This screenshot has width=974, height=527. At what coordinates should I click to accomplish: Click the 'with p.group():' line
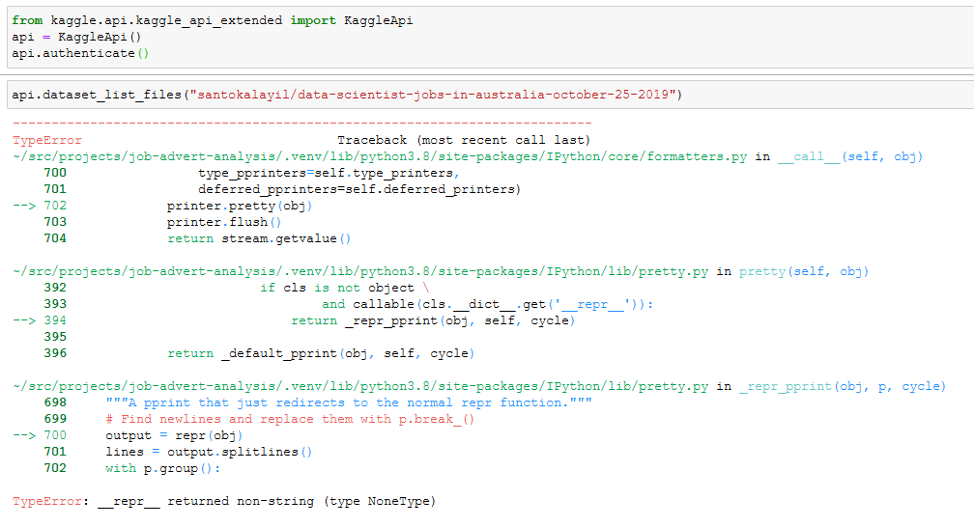[x=162, y=468]
